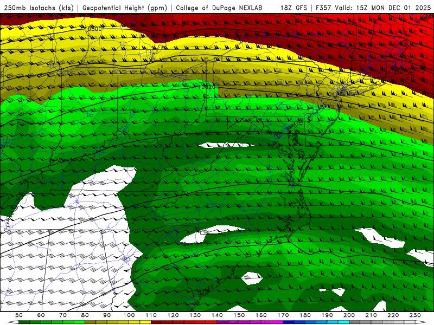Click the 60 value on color scale
This screenshot has width=434, height=325.
(x=41, y=315)
